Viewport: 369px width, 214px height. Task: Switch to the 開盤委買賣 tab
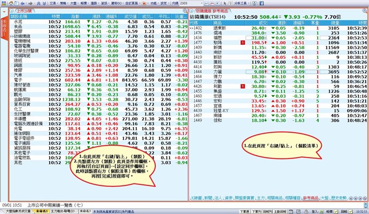click(x=245, y=198)
